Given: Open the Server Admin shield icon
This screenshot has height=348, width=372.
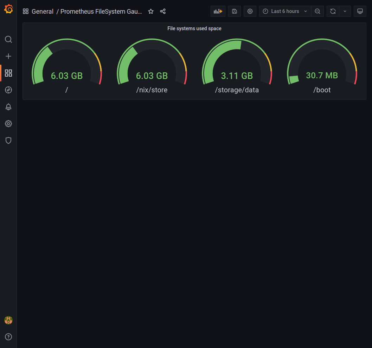Looking at the screenshot, I should coord(8,140).
